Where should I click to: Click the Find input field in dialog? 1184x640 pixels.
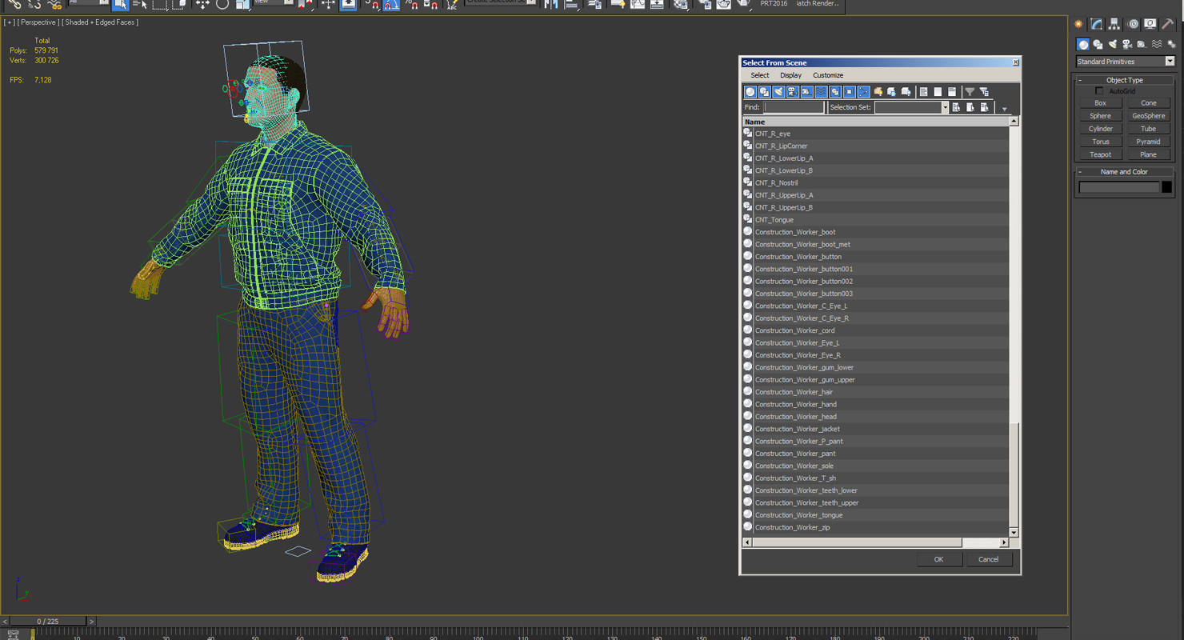[x=794, y=107]
